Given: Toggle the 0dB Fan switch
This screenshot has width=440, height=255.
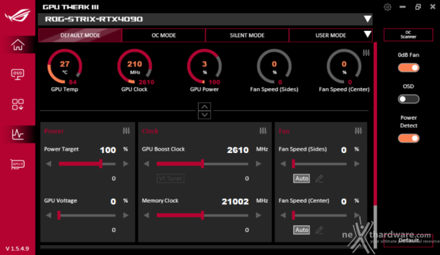Looking at the screenshot, I should [x=408, y=67].
